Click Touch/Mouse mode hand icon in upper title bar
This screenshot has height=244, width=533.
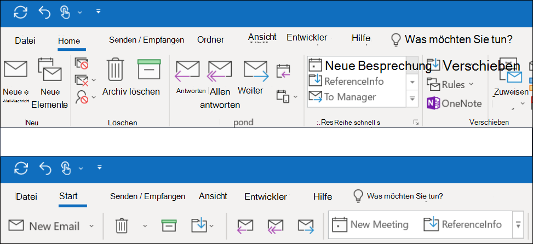(66, 13)
